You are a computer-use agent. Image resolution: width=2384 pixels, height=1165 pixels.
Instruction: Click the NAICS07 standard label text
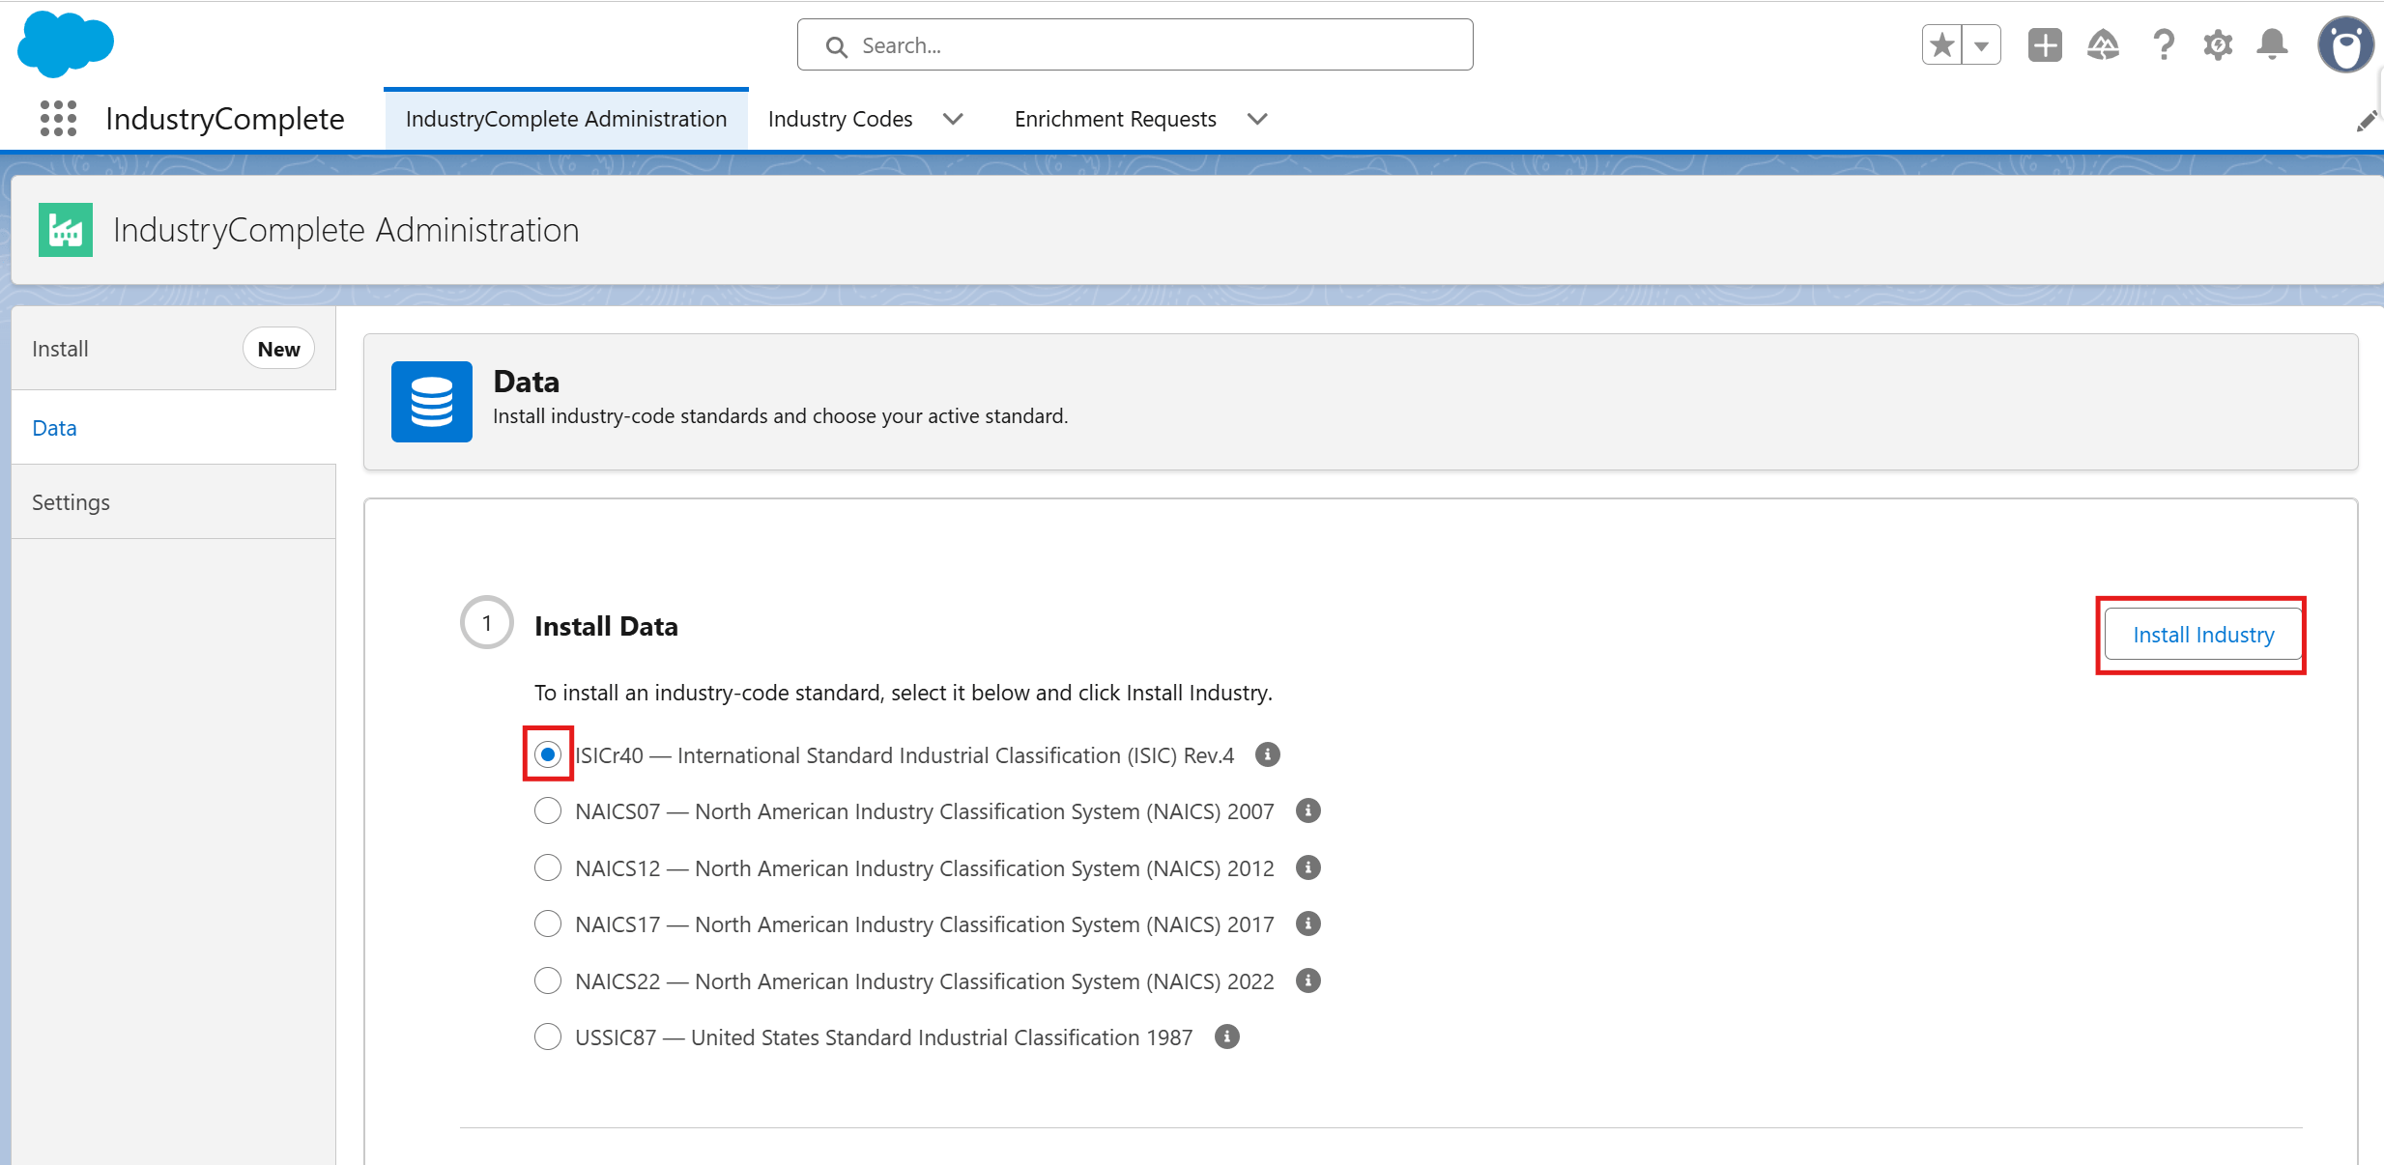point(925,811)
